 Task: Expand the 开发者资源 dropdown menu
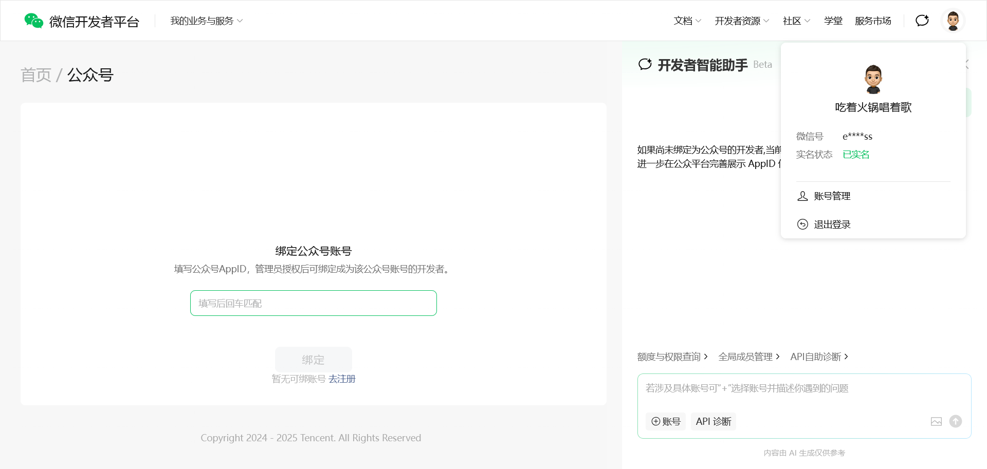click(742, 21)
